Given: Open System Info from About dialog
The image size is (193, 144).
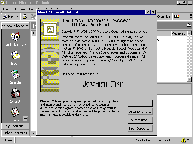Looking at the screenshot, I should tap(140, 120).
